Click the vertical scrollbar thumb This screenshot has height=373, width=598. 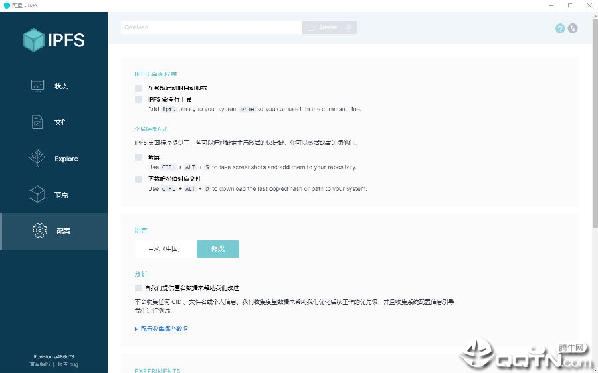pyautogui.click(x=595, y=122)
